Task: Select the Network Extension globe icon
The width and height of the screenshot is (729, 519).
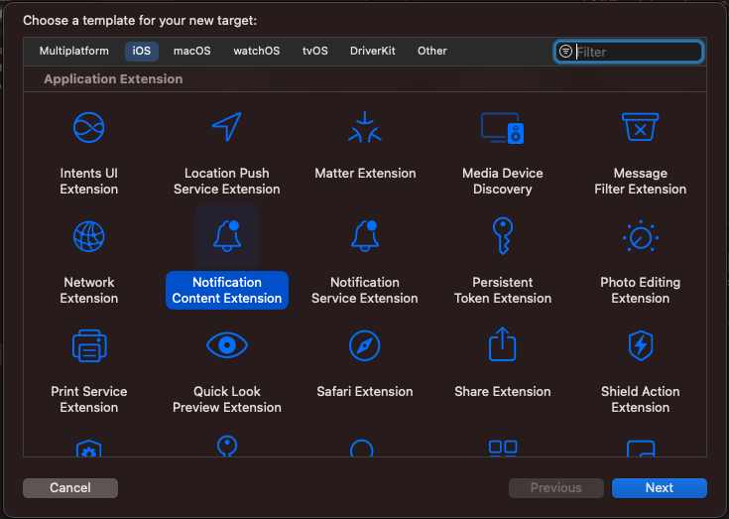Action: click(89, 236)
